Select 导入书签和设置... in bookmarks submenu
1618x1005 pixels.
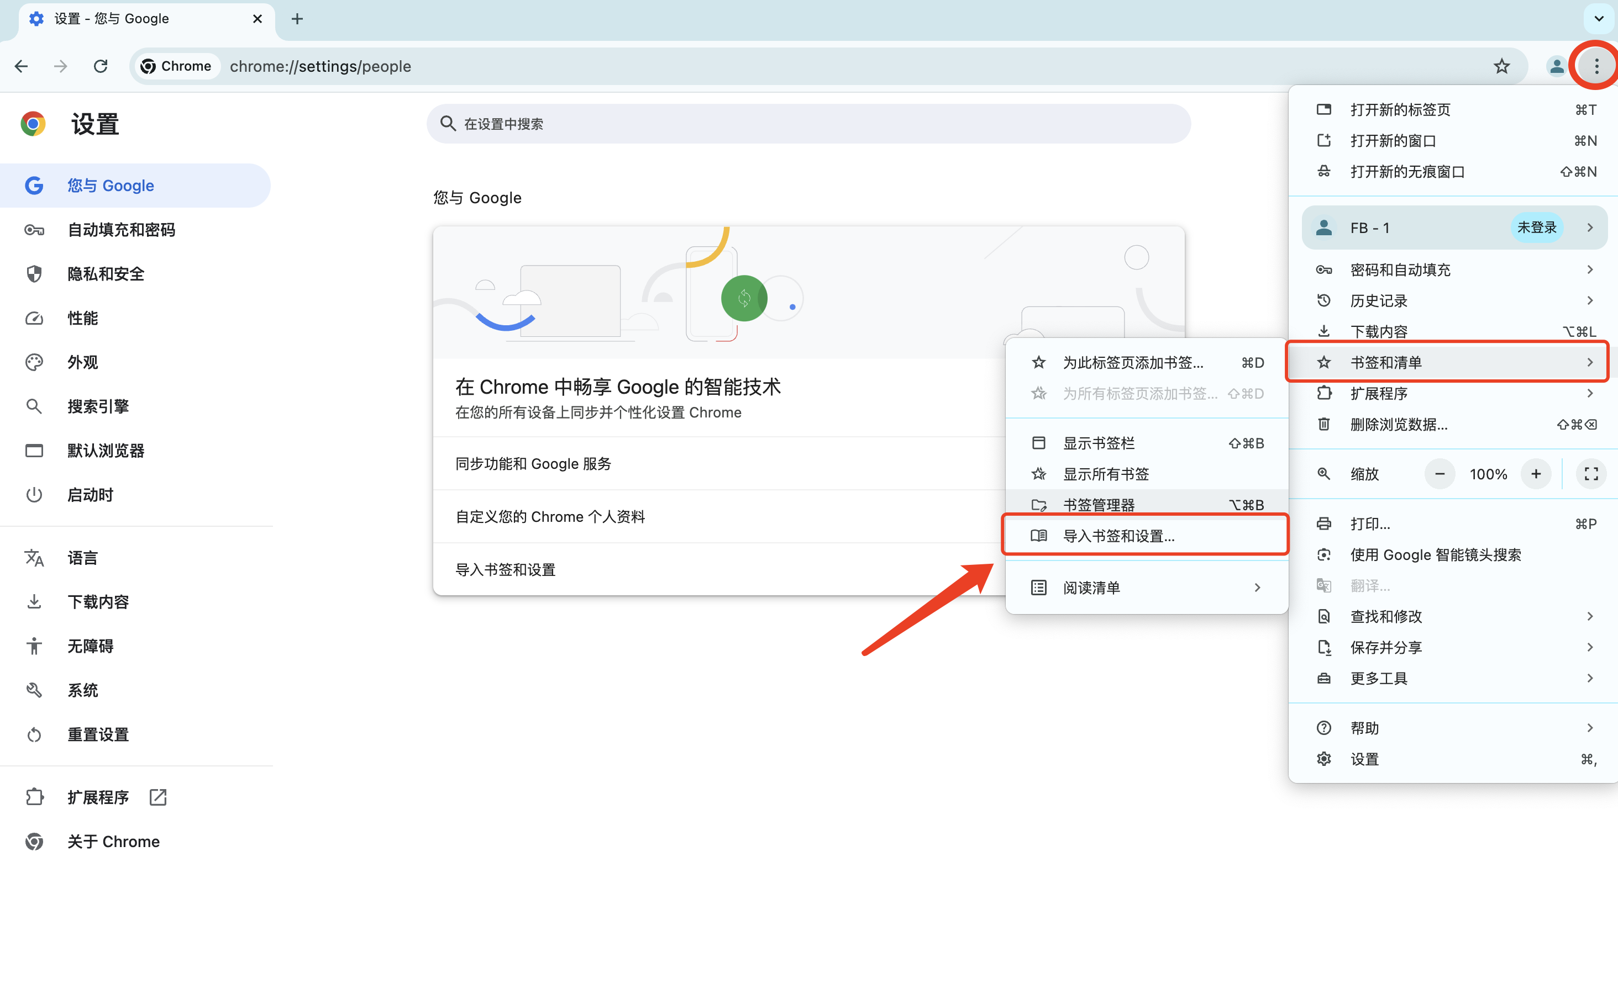click(1147, 536)
